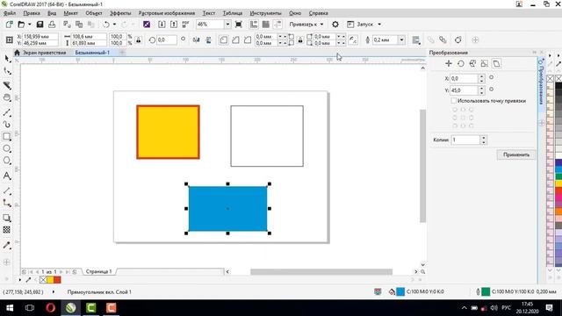Toggle Mirror horizontally button

click(x=196, y=39)
